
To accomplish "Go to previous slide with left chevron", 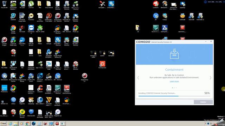I will (138, 78).
